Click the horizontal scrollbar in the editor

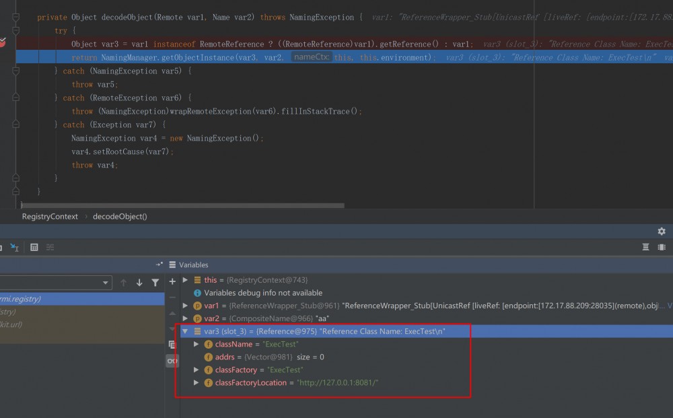(x=182, y=206)
